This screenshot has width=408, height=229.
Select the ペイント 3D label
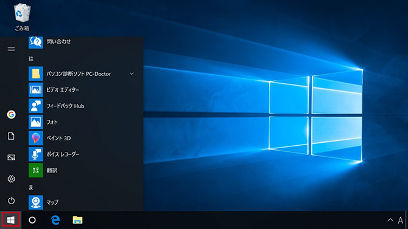(58, 138)
